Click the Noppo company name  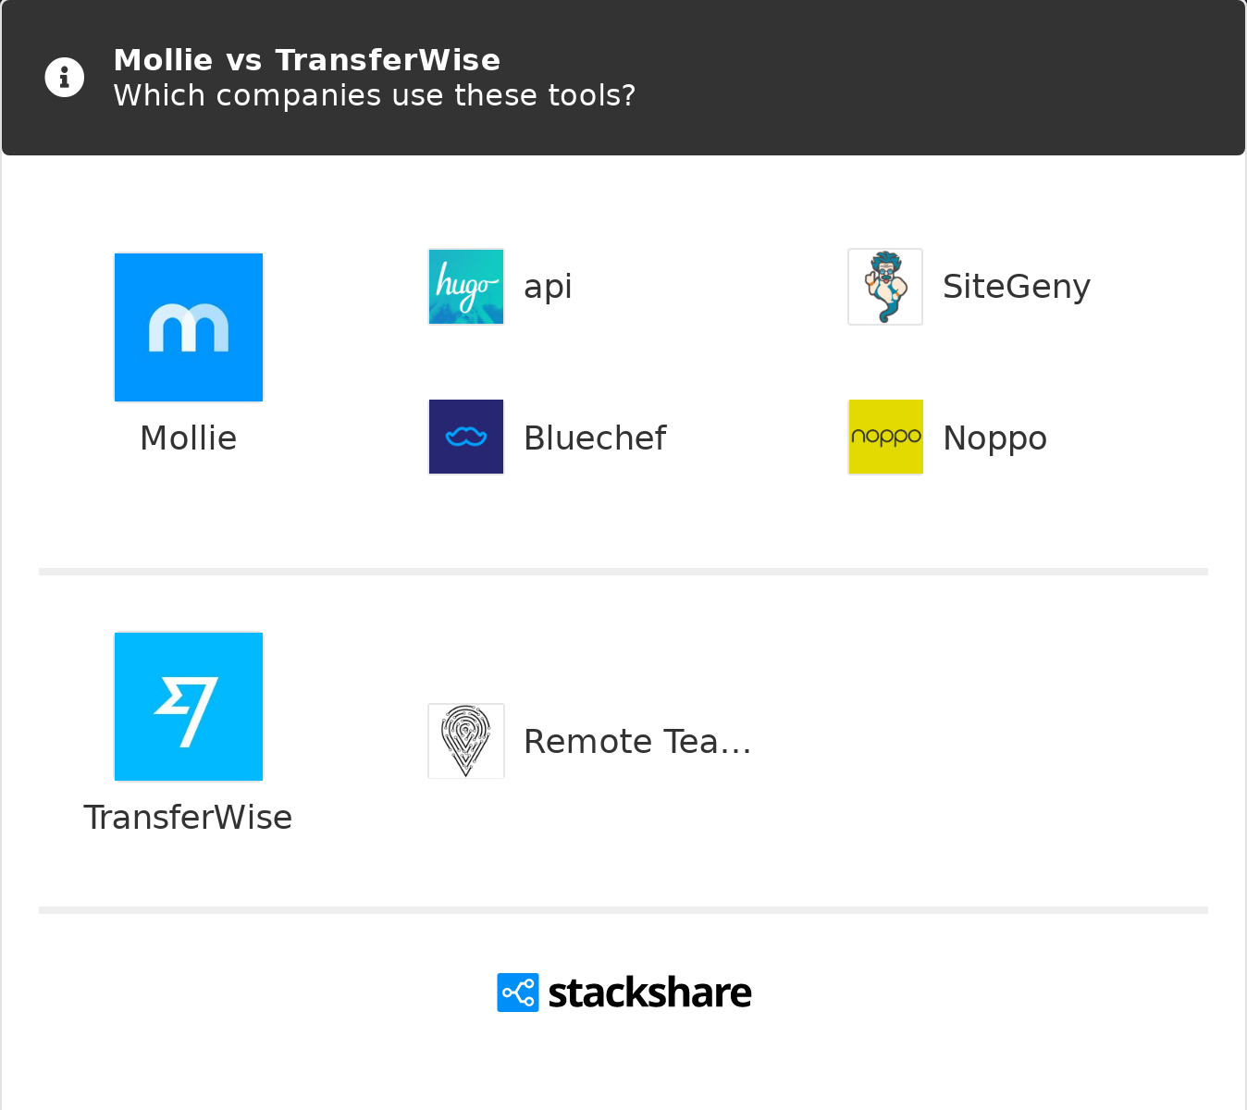[994, 438]
